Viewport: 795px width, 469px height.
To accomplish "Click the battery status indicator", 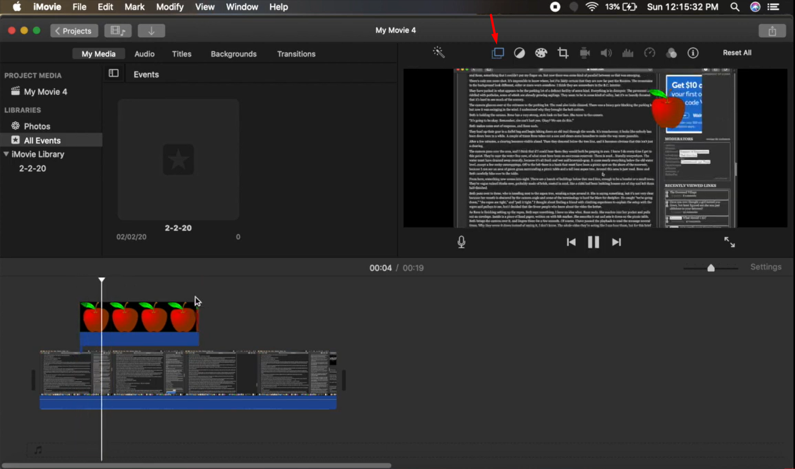I will [x=621, y=7].
